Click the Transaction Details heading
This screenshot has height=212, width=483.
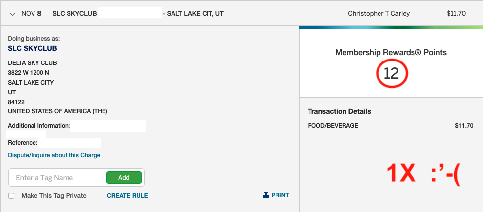pos(340,111)
